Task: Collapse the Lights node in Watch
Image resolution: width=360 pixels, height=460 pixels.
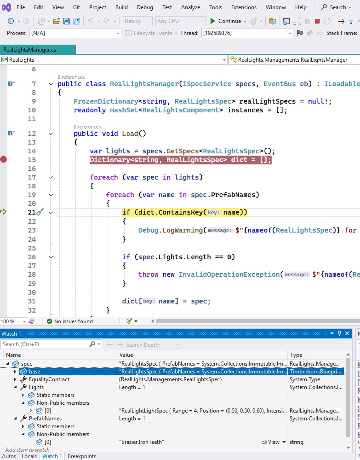Action: coord(15,387)
